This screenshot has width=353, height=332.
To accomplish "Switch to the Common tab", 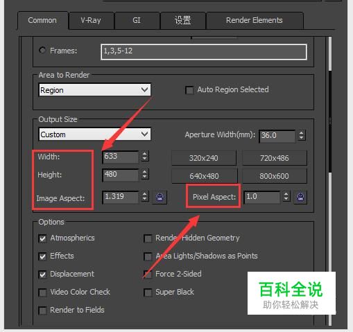I will [x=42, y=20].
